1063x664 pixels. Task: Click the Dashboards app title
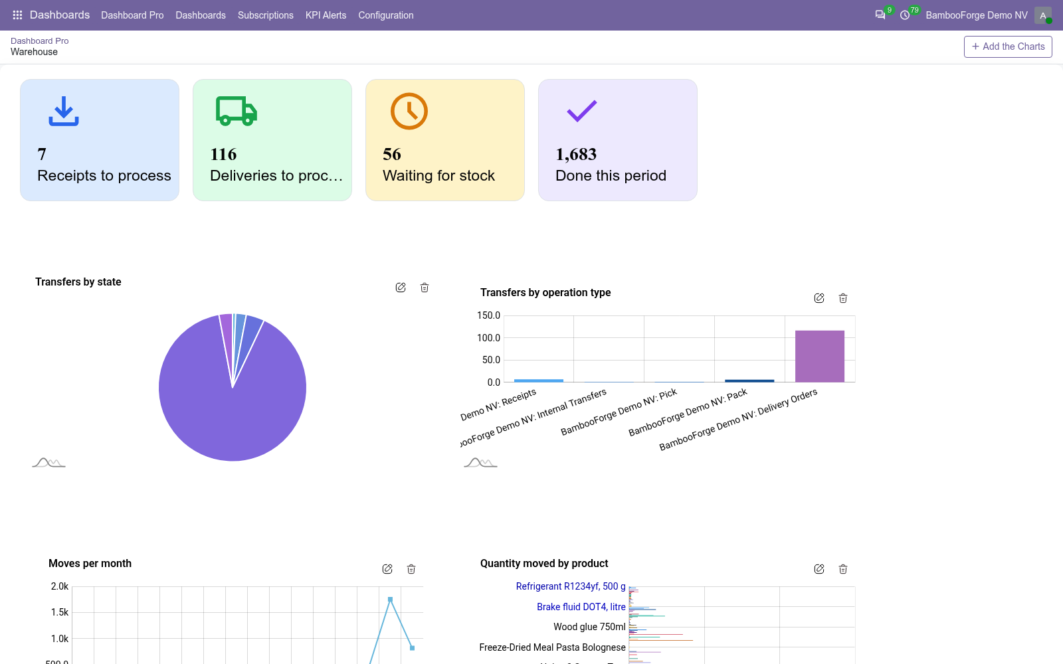click(60, 15)
